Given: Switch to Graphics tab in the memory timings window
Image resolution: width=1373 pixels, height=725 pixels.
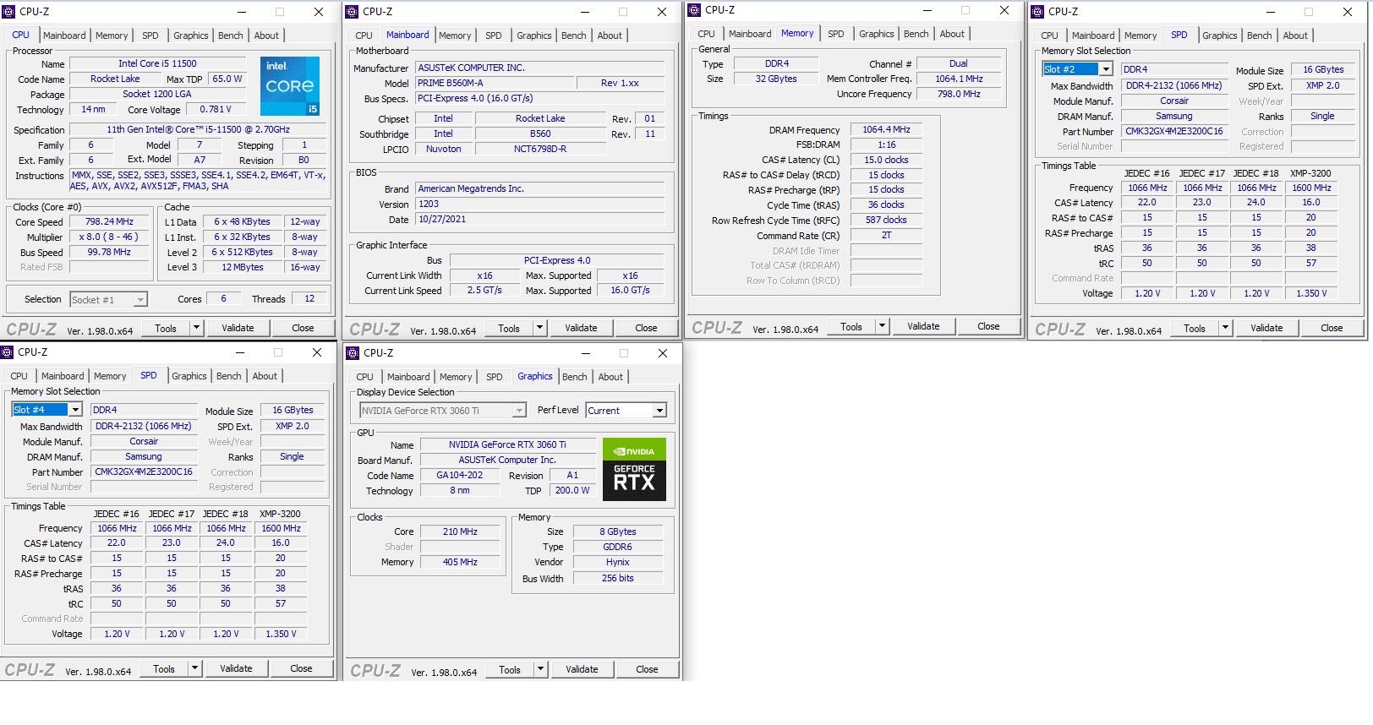Looking at the screenshot, I should (876, 34).
